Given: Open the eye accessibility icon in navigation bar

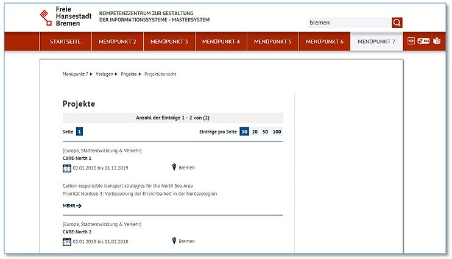Looking at the screenshot, I should pyautogui.click(x=411, y=41).
